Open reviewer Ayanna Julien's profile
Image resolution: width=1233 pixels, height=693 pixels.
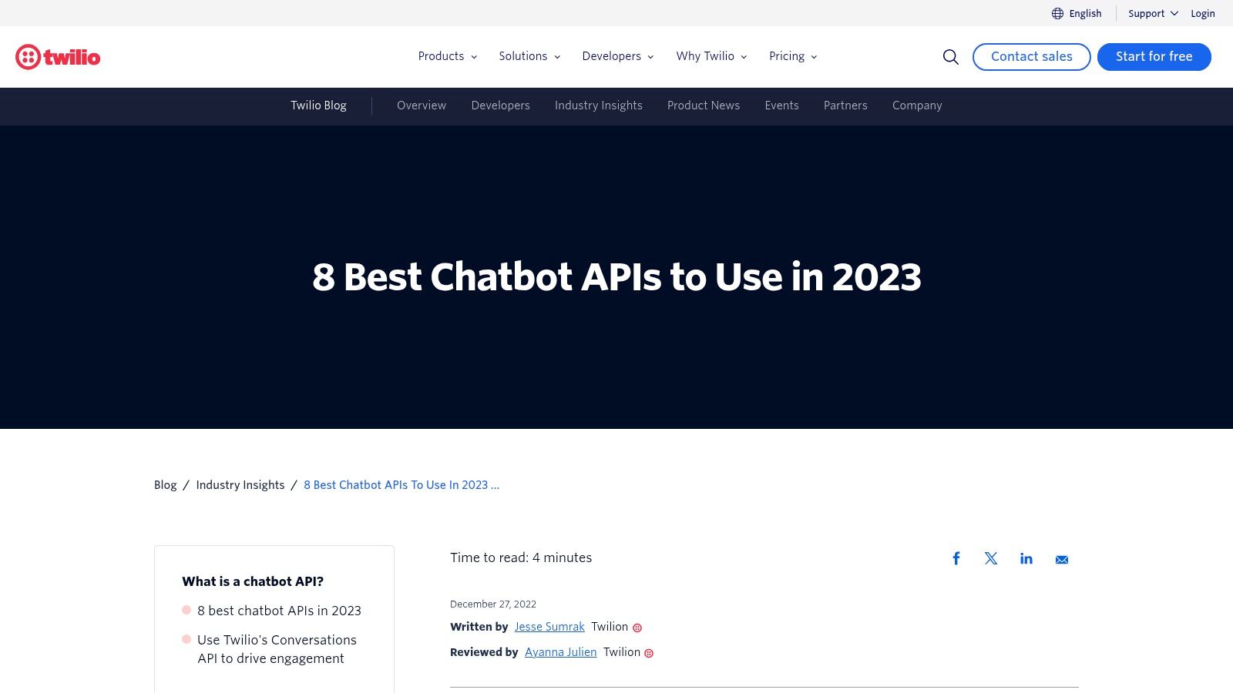[560, 652]
